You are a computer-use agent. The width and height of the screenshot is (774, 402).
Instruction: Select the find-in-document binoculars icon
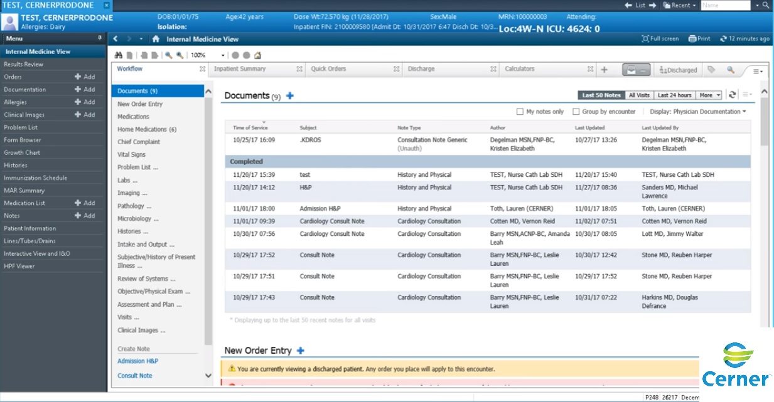(x=118, y=55)
